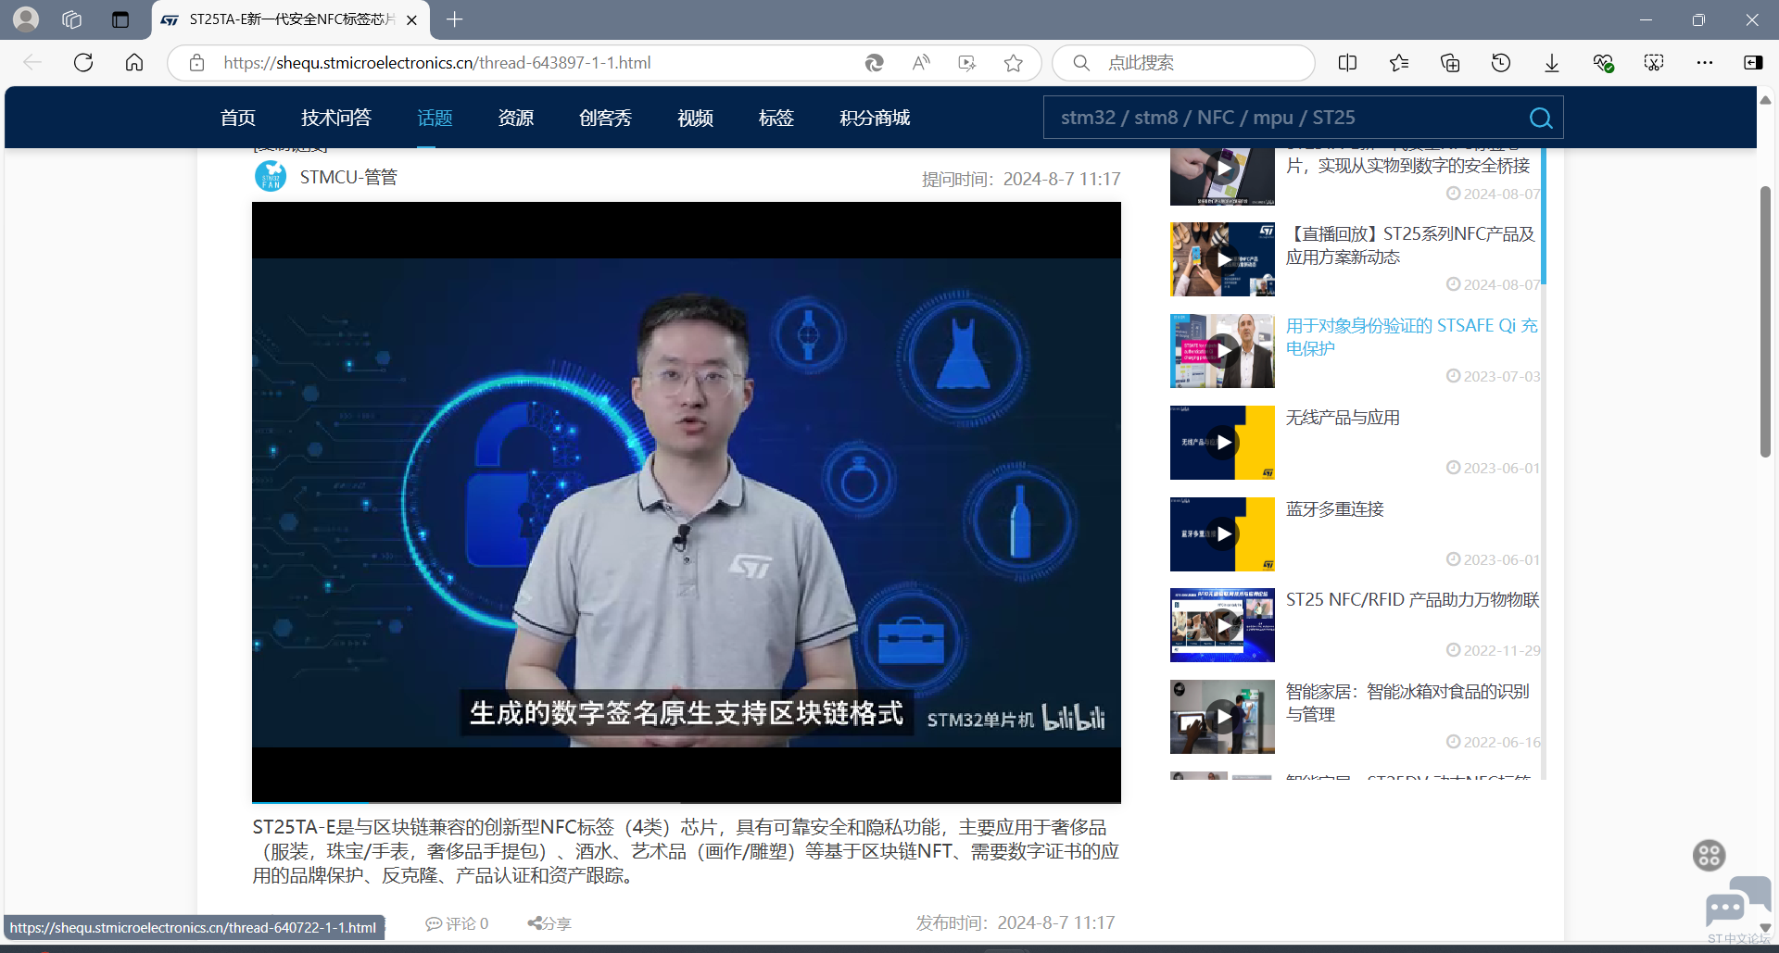Click the page vertical scrollbar thumb
Viewport: 1779px width, 953px height.
coord(1765,321)
